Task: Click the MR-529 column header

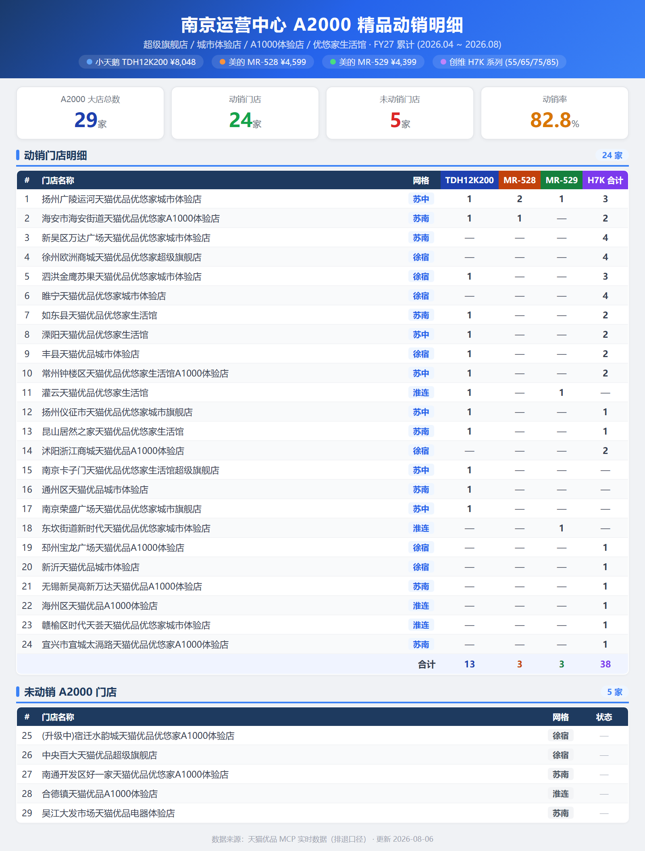Action: (x=562, y=180)
